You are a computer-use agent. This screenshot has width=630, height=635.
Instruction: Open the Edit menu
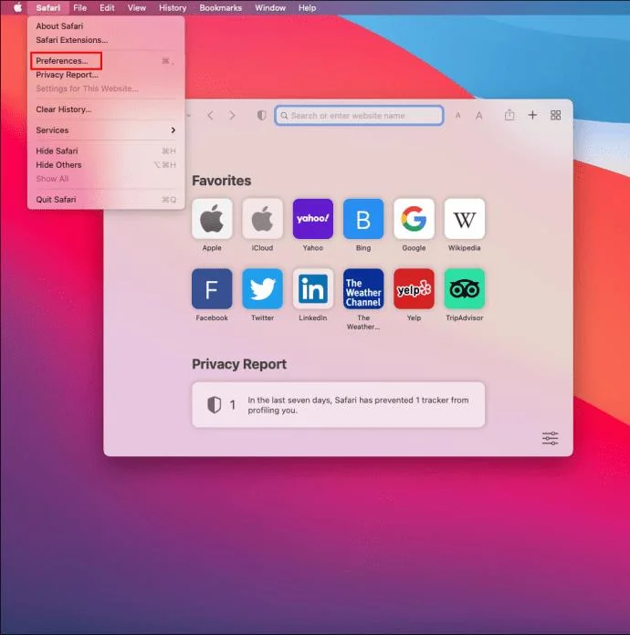(x=107, y=7)
